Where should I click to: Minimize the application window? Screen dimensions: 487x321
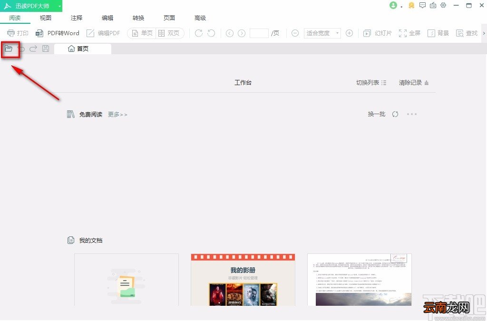click(456, 6)
